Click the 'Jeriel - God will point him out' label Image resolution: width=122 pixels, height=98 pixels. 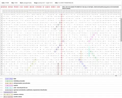(x=20, y=88)
